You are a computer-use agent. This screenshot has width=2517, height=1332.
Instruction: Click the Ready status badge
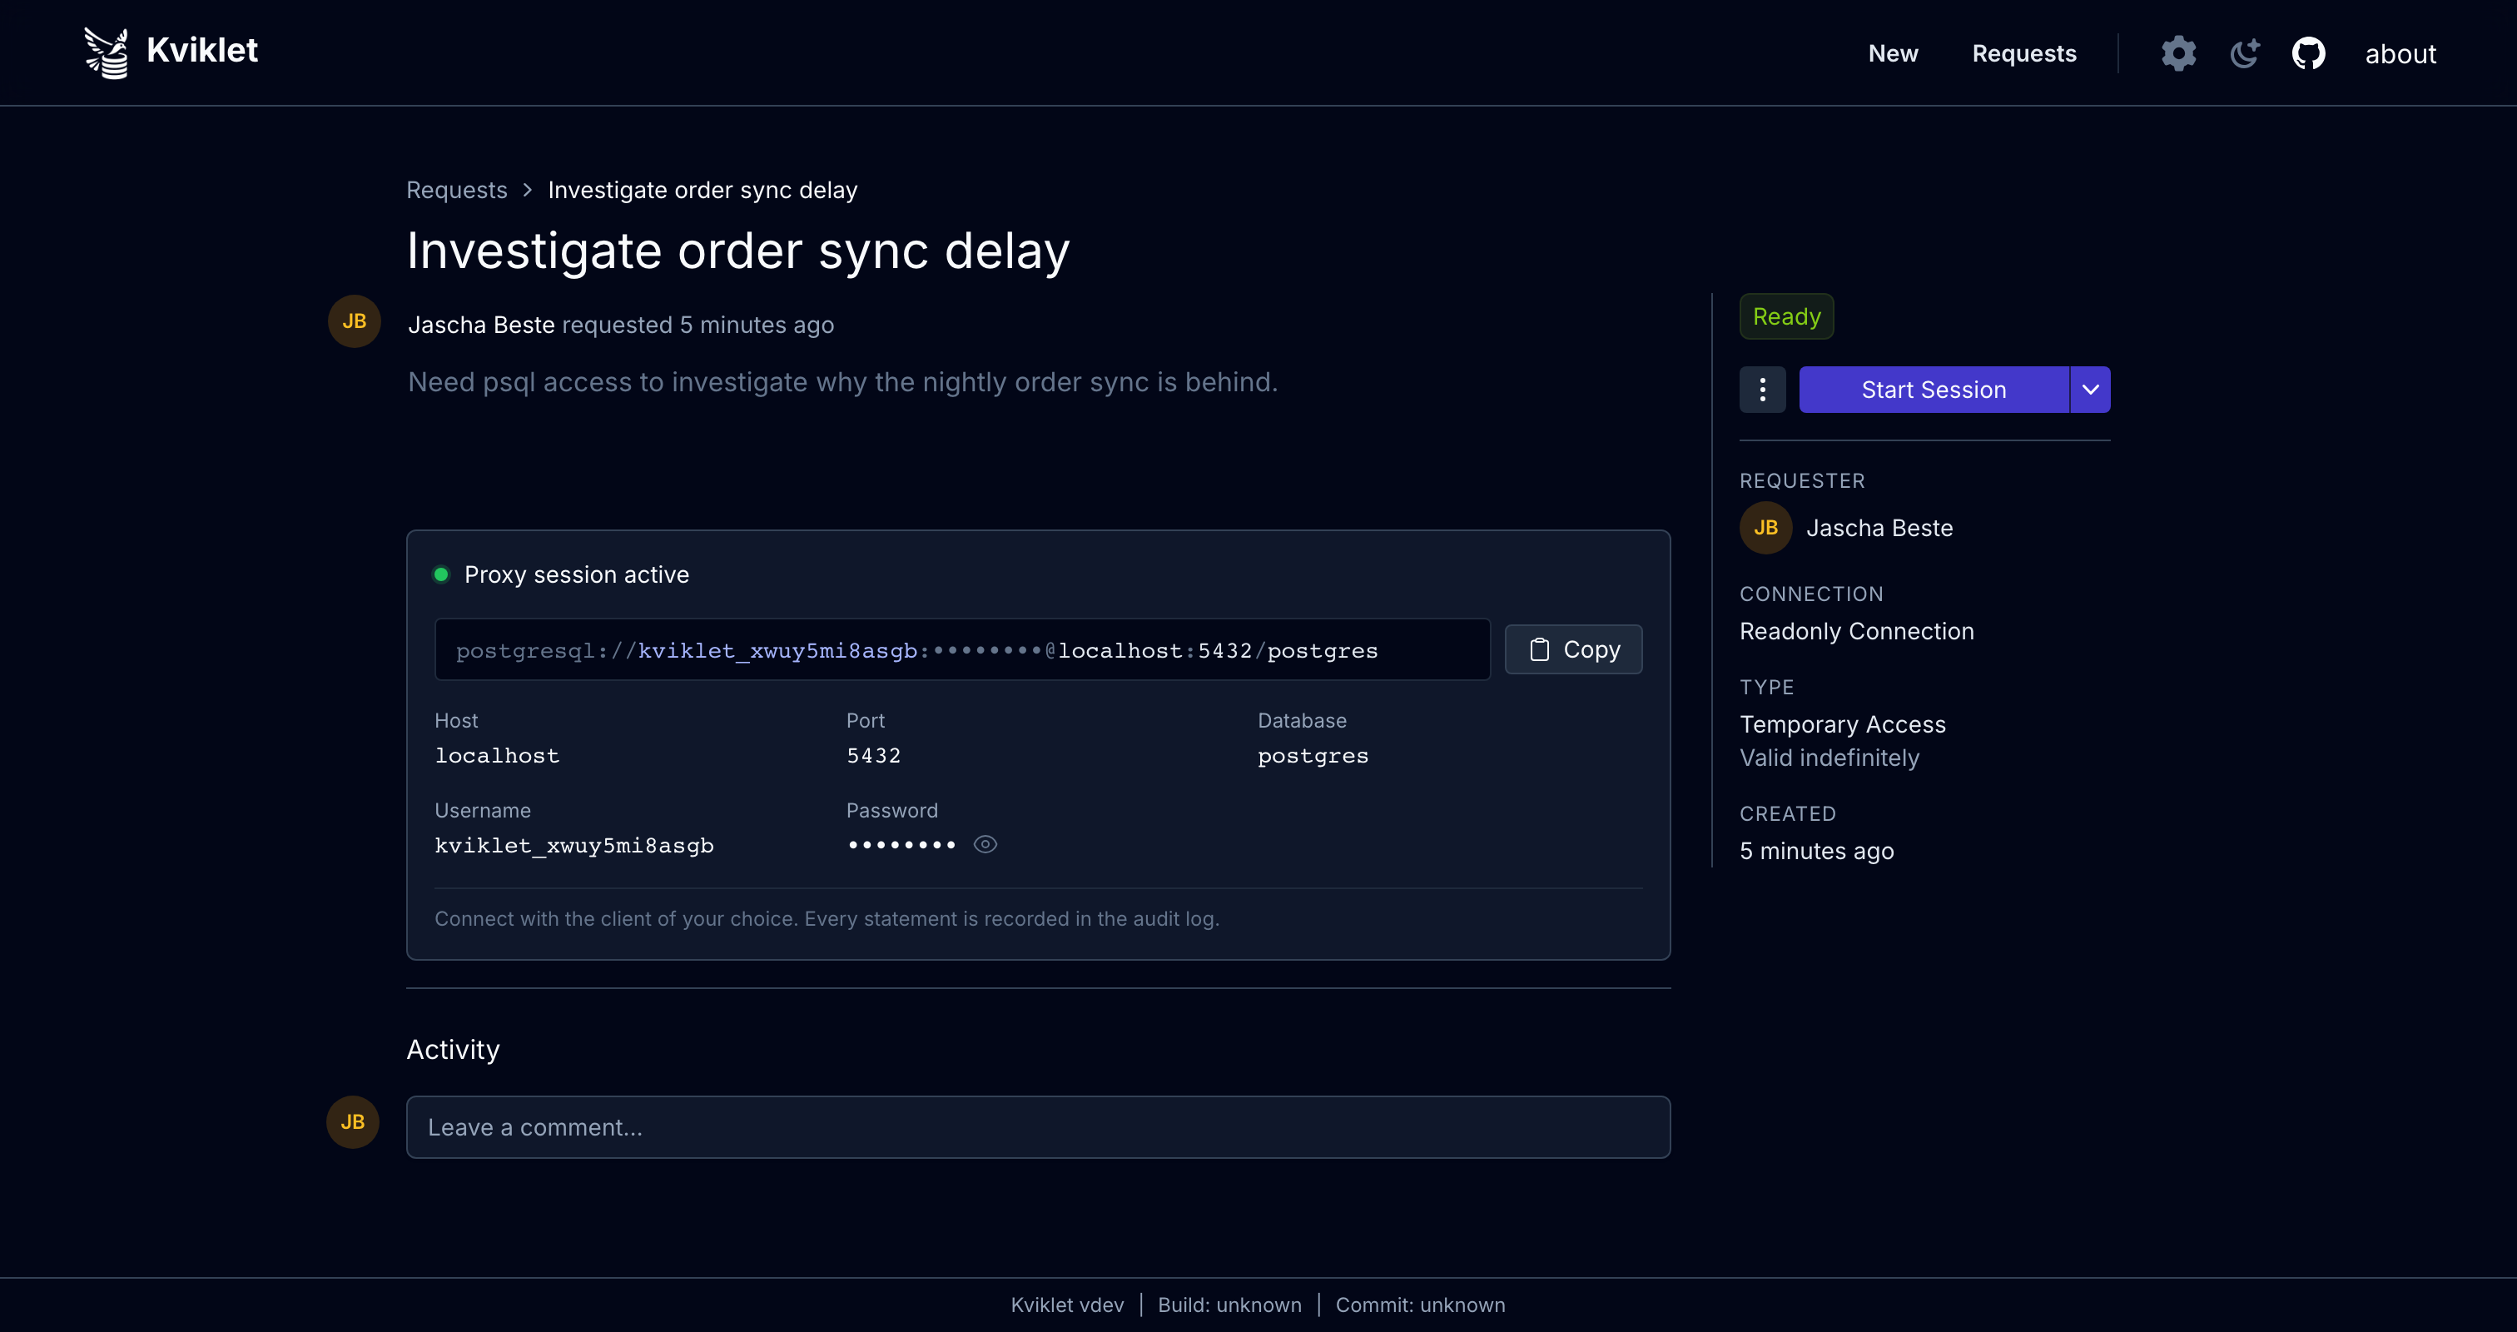click(1786, 316)
